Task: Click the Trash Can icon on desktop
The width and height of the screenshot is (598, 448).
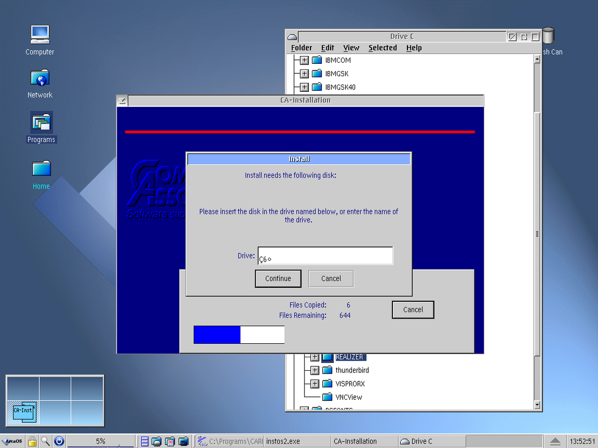Action: click(x=548, y=35)
